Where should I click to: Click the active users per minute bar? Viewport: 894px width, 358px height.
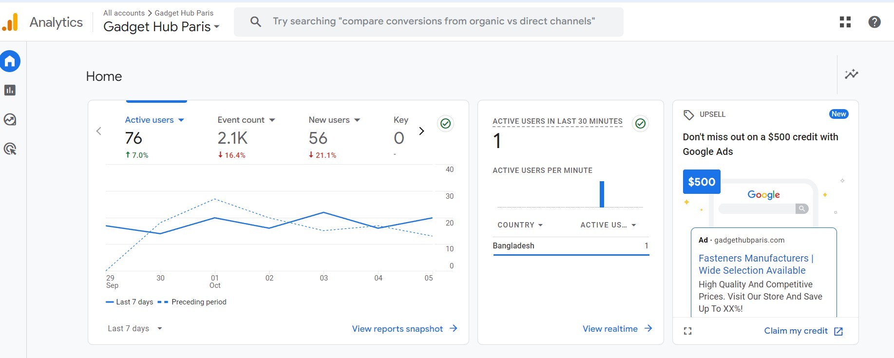(602, 194)
